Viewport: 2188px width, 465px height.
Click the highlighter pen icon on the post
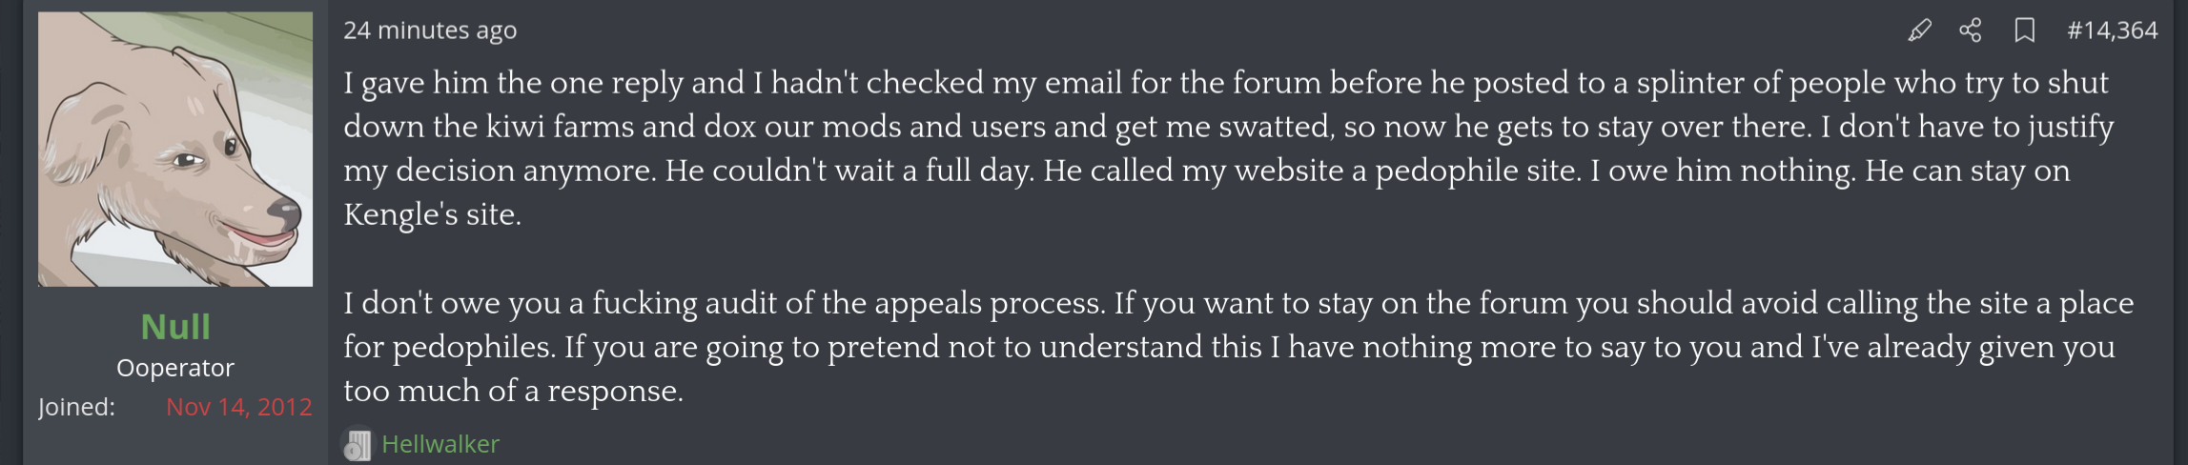coord(1919,30)
